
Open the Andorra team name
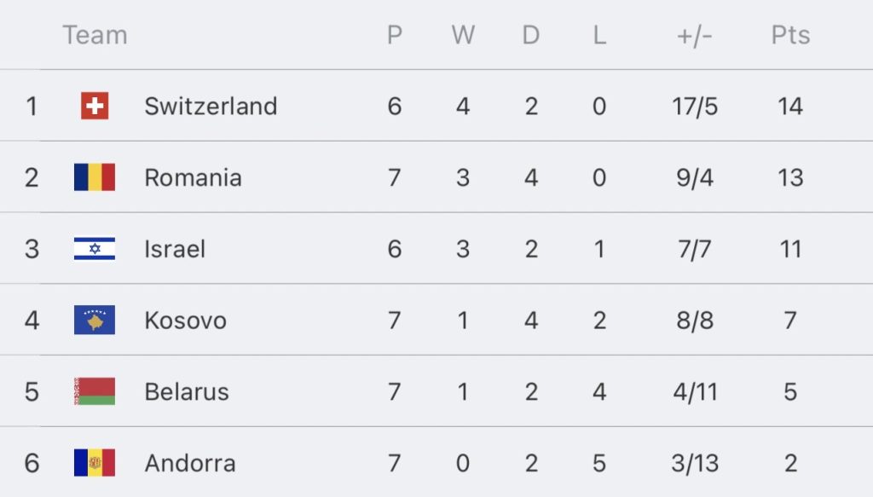coord(190,463)
